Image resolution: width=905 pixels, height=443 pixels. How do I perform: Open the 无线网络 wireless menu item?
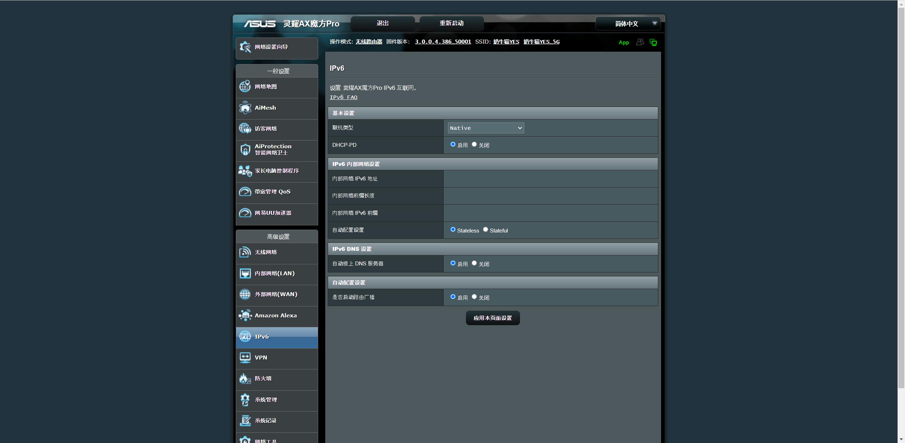tap(266, 252)
